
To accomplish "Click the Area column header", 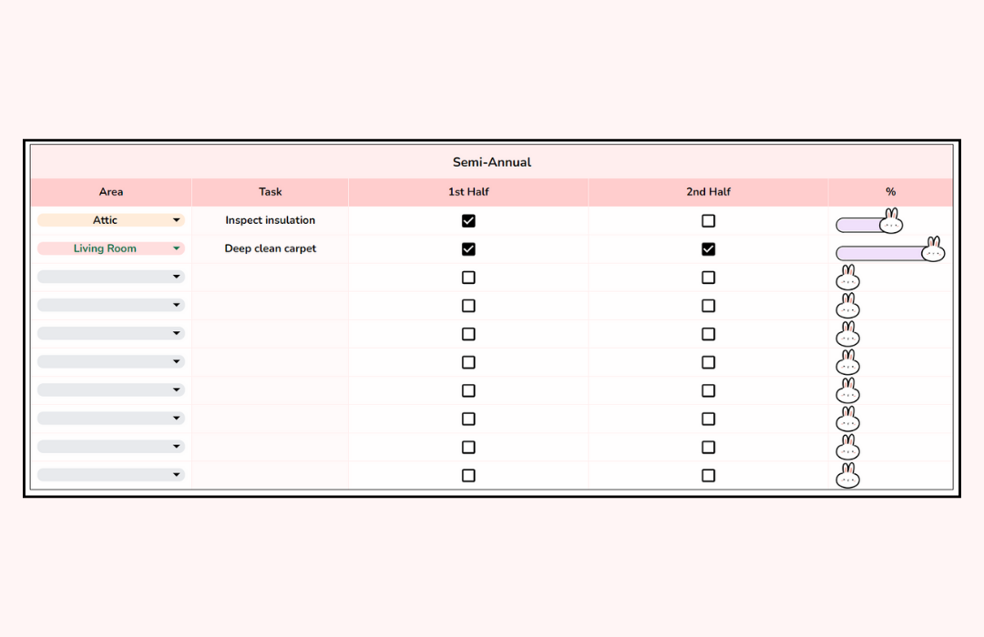I will [x=111, y=192].
